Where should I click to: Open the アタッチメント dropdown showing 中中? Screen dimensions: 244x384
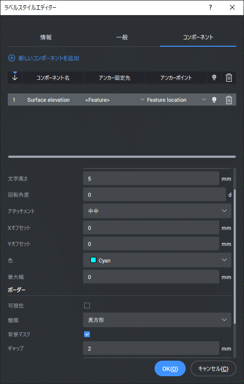[157, 211]
